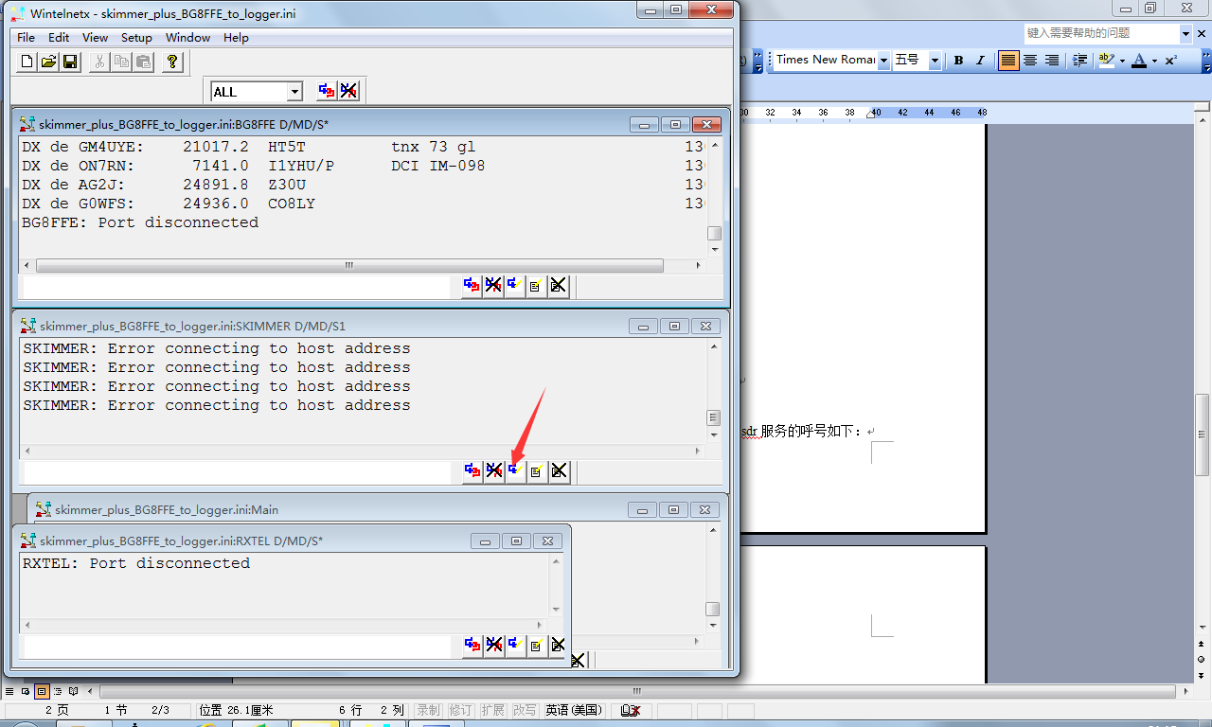Image resolution: width=1212 pixels, height=727 pixels.
Task: Click the 英语(美国) language indicator in status bar
Action: tap(574, 710)
